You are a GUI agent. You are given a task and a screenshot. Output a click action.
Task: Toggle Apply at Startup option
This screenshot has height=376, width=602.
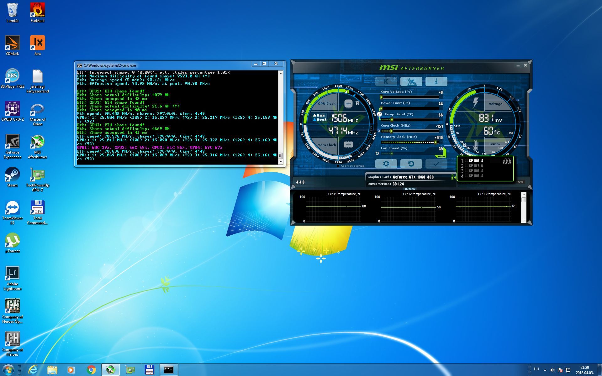(338, 166)
